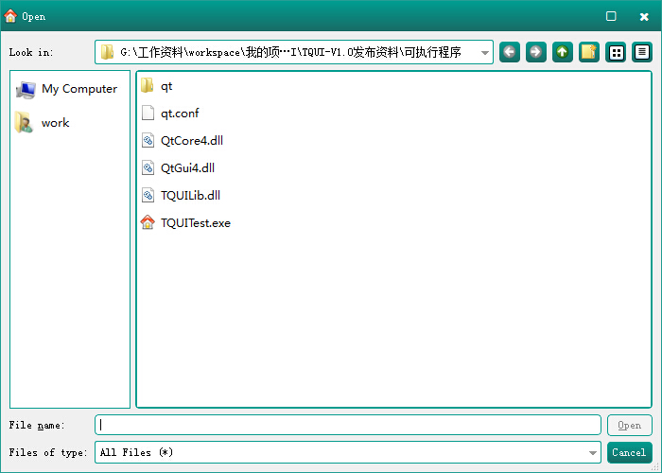Screen dimensions: 662x473
Task: Click the gear icon beside QtCore4.dll
Action: [148, 140]
